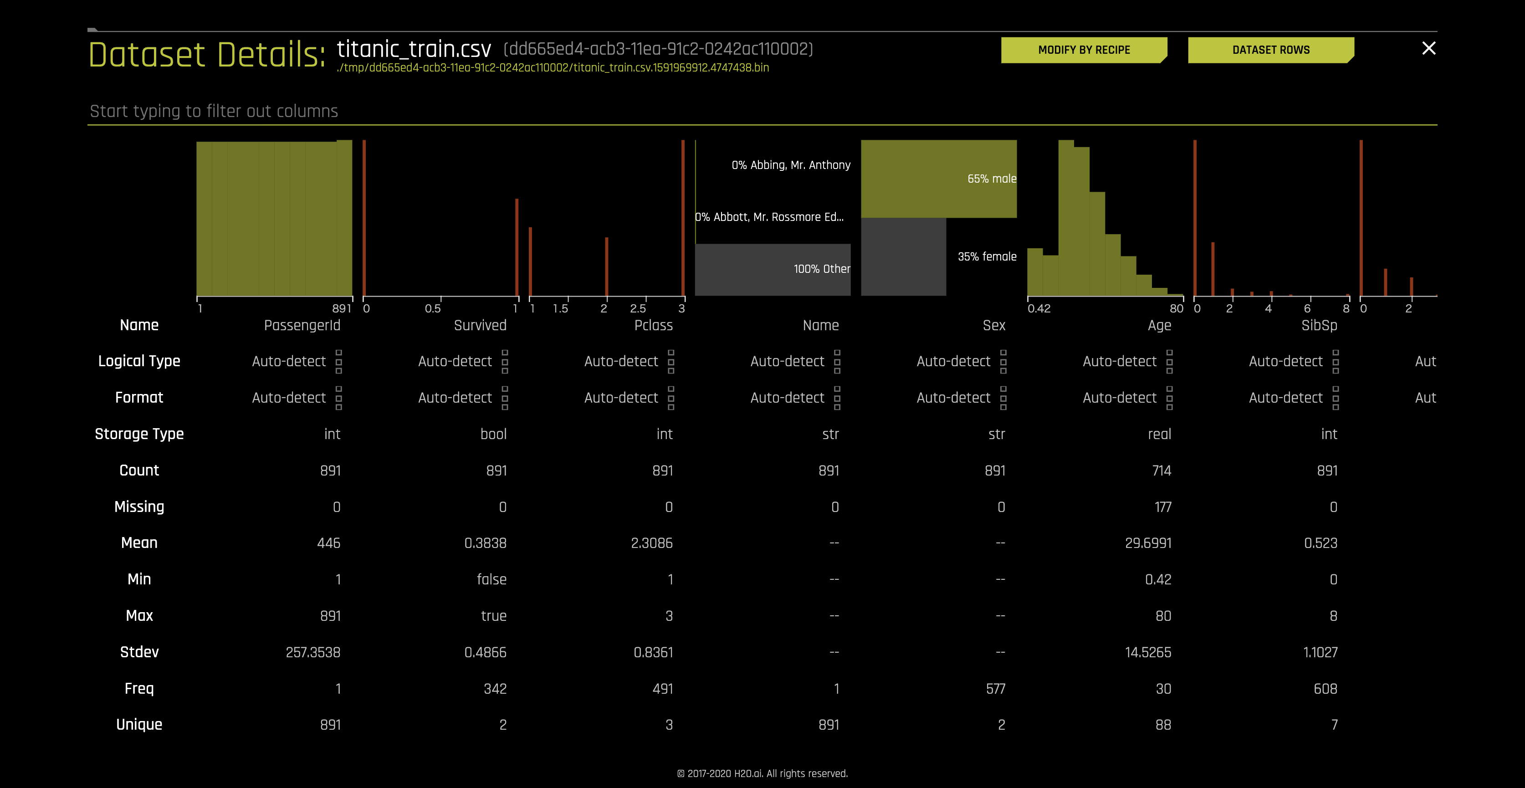Click the menu dots beside Survived Format
The width and height of the screenshot is (1525, 788).
coord(505,398)
